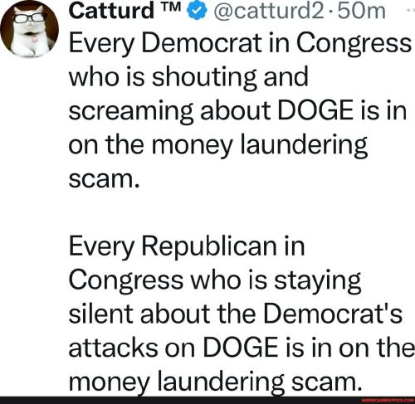The width and height of the screenshot is (415, 404).
Task: Open the cat profile avatar
Action: click(29, 29)
